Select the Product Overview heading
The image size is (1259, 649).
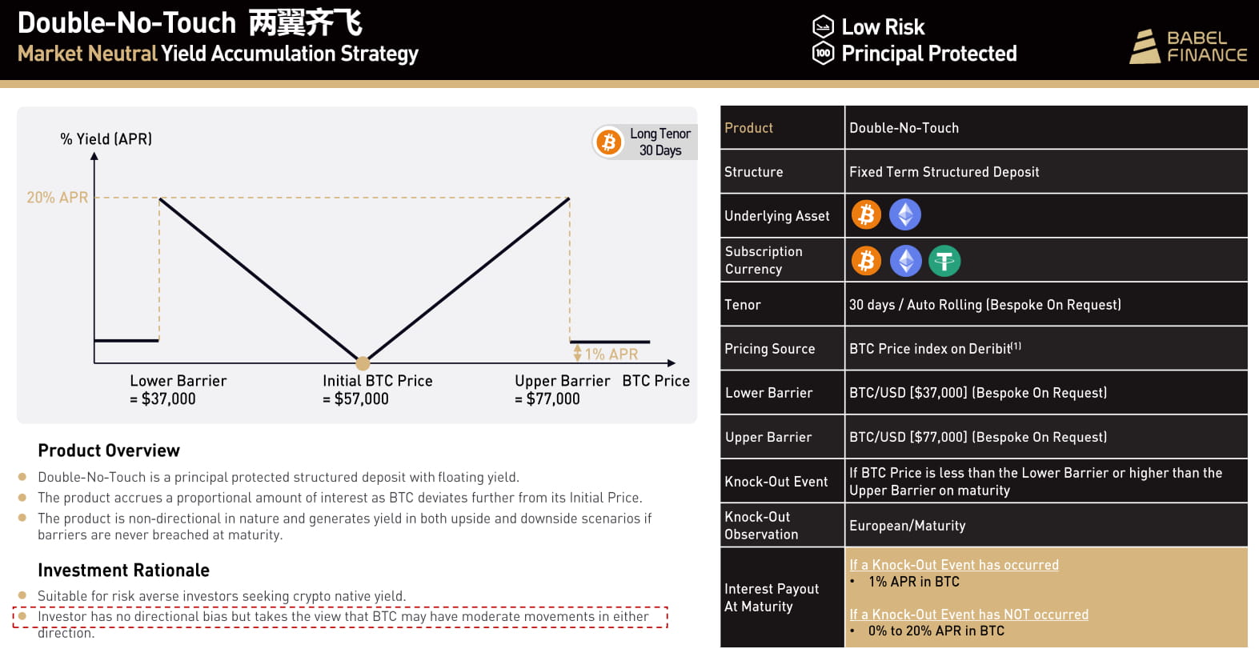(x=109, y=451)
